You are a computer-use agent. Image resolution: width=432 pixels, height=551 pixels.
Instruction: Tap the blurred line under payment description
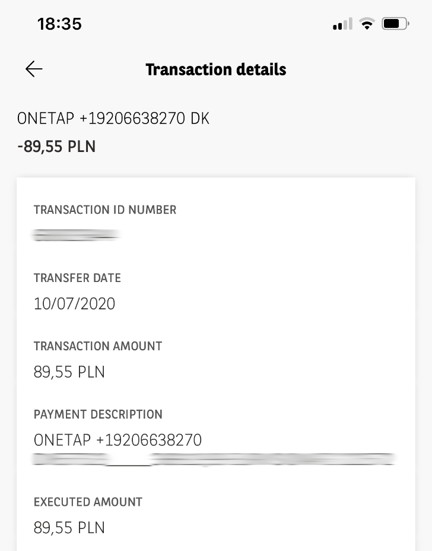214,459
